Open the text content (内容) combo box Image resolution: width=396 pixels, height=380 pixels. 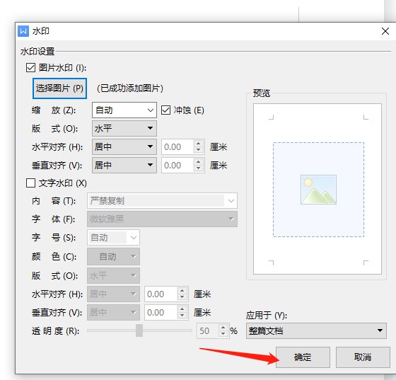tap(162, 201)
